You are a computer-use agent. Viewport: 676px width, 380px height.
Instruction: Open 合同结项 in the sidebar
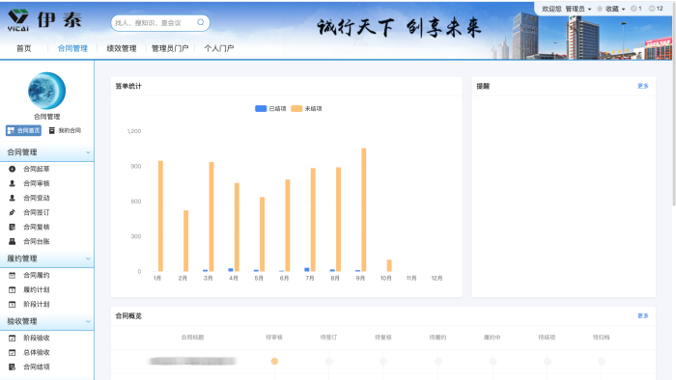click(x=37, y=366)
